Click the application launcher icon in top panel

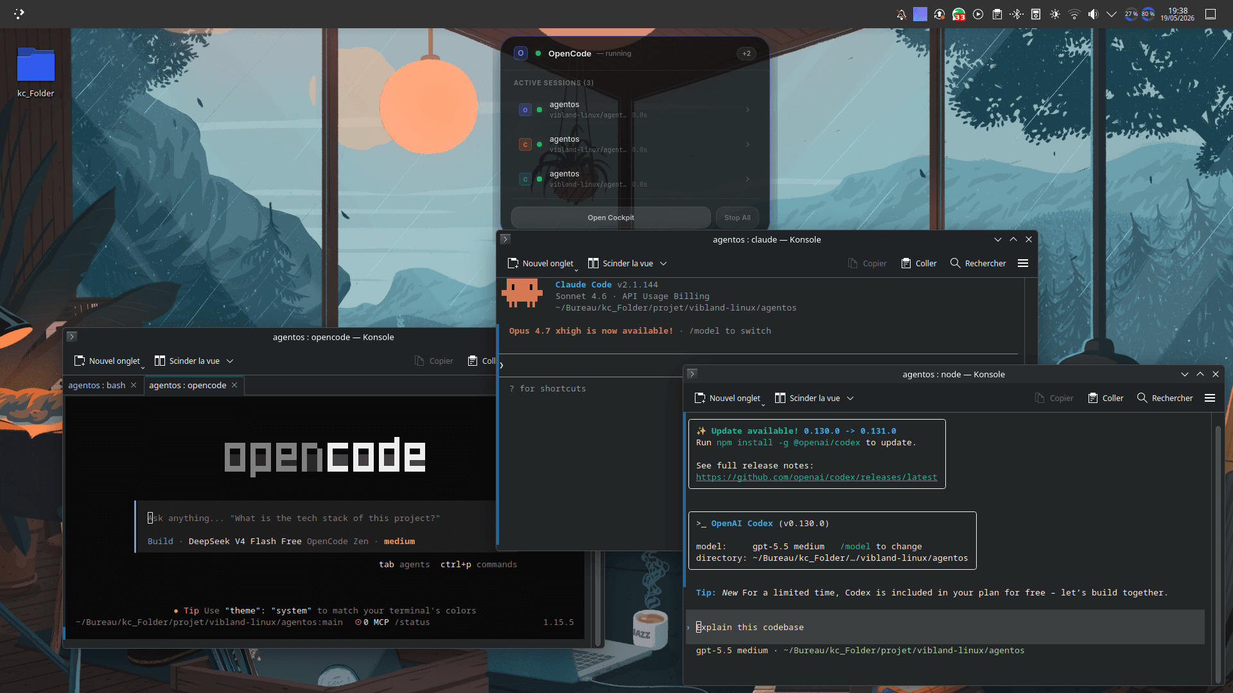(x=19, y=13)
